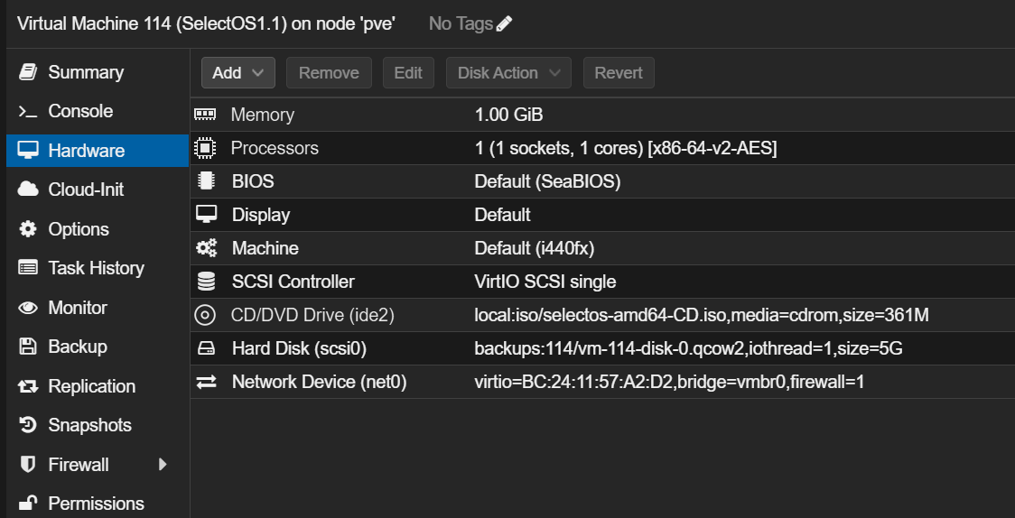Click the Processors CPU chip icon
Screen dimensions: 1015x518
(206, 148)
